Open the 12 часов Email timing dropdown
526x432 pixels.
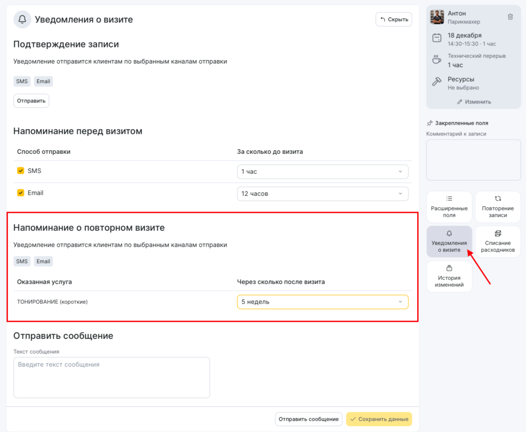[x=323, y=194]
